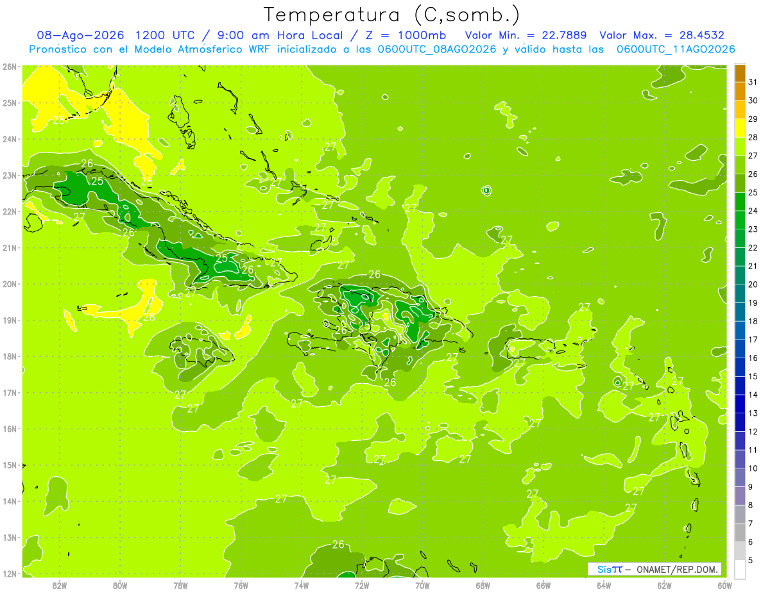Image resolution: width=770 pixels, height=594 pixels.
Task: Click legend value '20'
Action: [x=753, y=285]
